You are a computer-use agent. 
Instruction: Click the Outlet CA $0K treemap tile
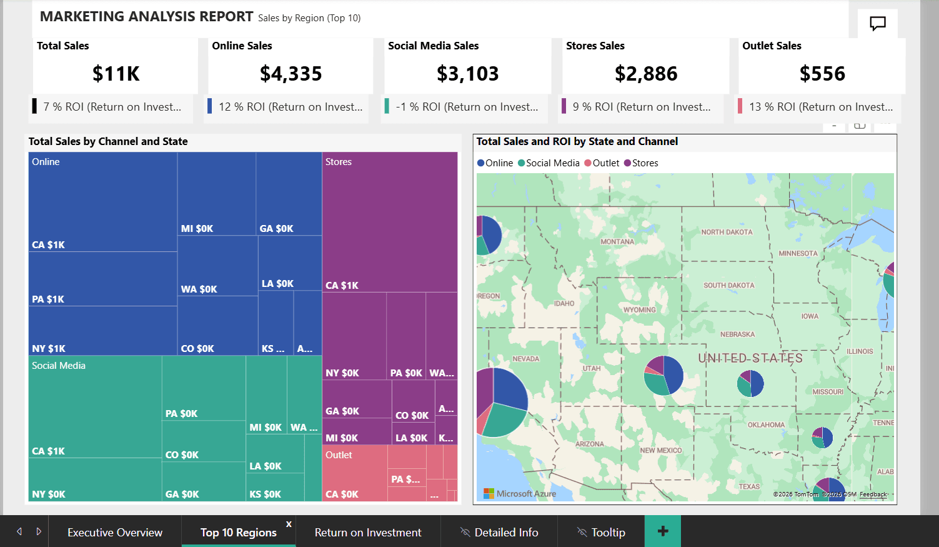355,473
